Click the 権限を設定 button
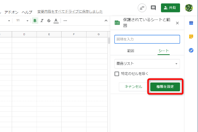 point(165,87)
